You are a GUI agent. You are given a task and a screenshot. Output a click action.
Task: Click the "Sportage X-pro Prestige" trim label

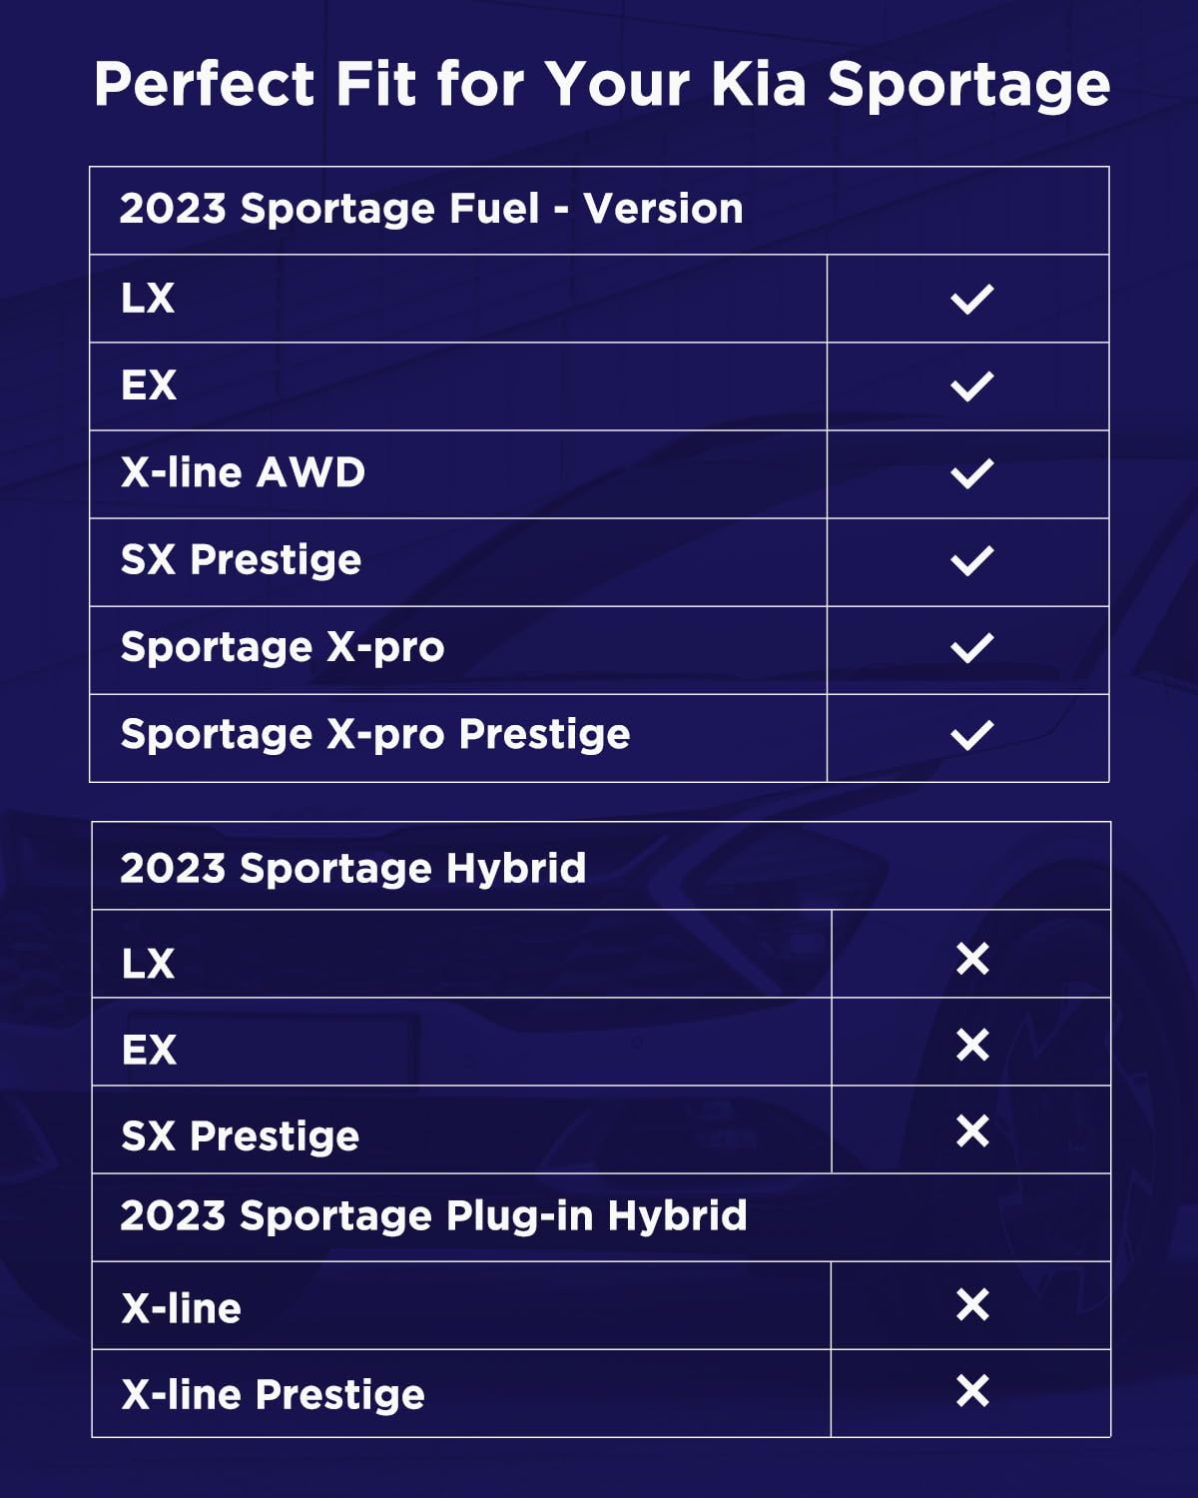[x=375, y=734]
